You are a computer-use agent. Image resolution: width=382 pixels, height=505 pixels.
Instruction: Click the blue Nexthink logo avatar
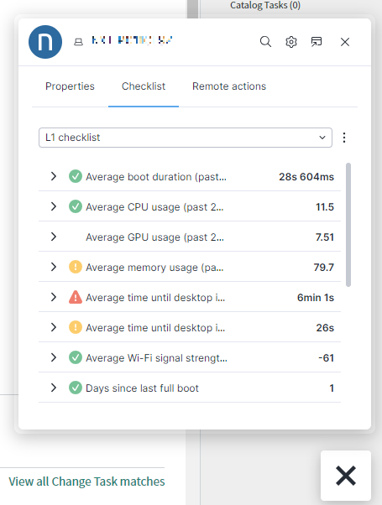click(x=45, y=42)
